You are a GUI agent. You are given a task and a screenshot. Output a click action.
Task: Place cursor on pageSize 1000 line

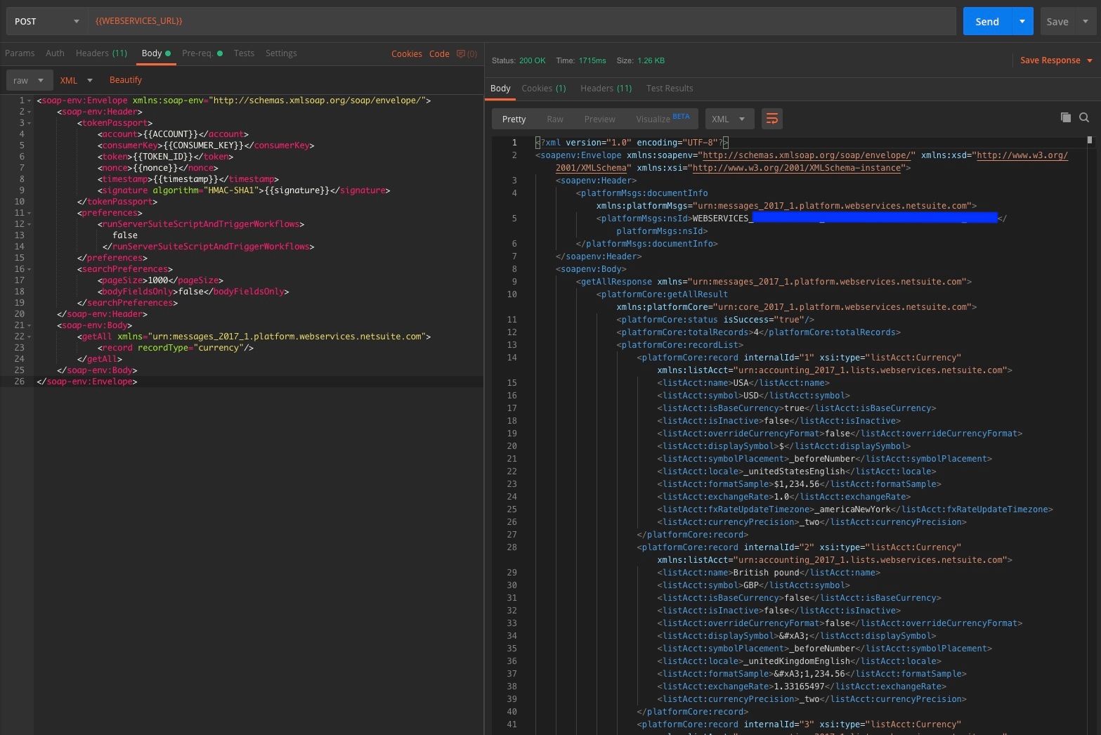[162, 280]
